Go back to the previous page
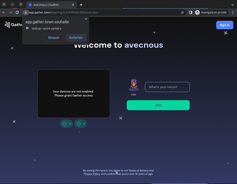 4,12
